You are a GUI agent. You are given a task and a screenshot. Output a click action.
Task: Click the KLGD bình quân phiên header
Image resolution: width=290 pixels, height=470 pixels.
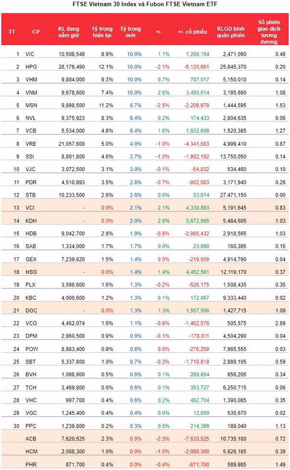(230, 32)
